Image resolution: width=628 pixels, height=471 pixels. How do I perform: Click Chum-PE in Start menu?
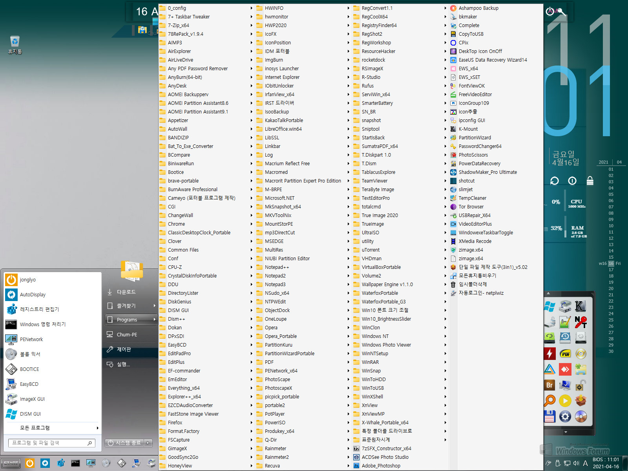[x=131, y=335]
